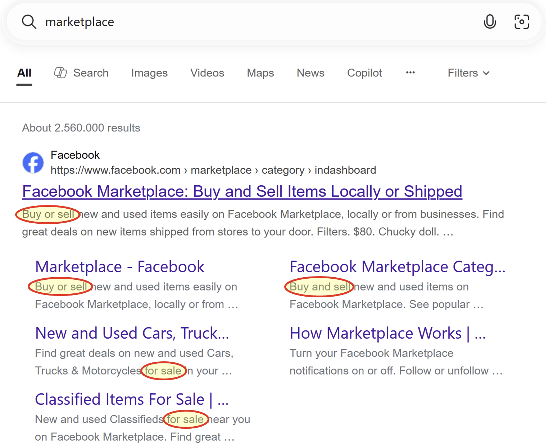Open Facebook Marketplace Categories sublink

pyautogui.click(x=397, y=267)
